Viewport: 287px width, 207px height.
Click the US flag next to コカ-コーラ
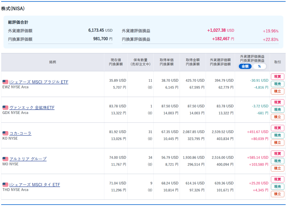point(5,133)
